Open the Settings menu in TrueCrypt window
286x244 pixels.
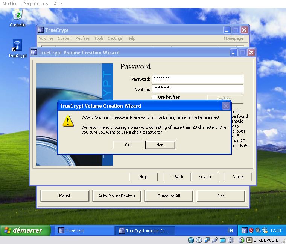[x=115, y=38]
